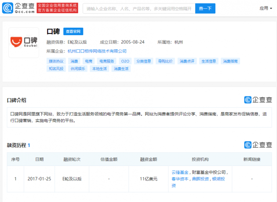
Task: Click the 融资金额 column header
Action: (149, 159)
